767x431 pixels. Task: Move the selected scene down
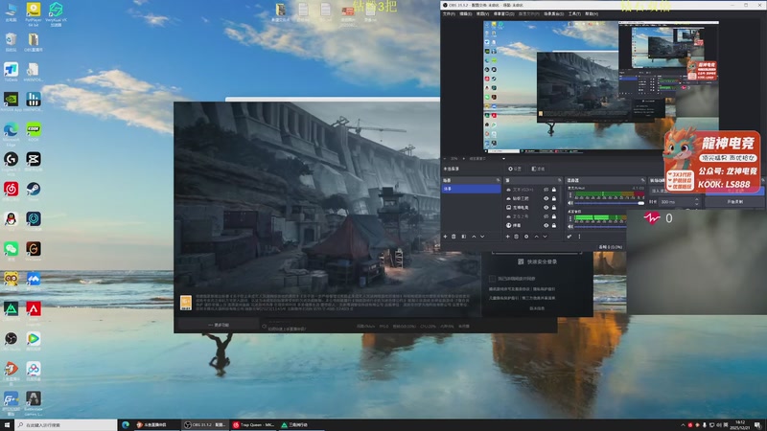[x=482, y=237]
